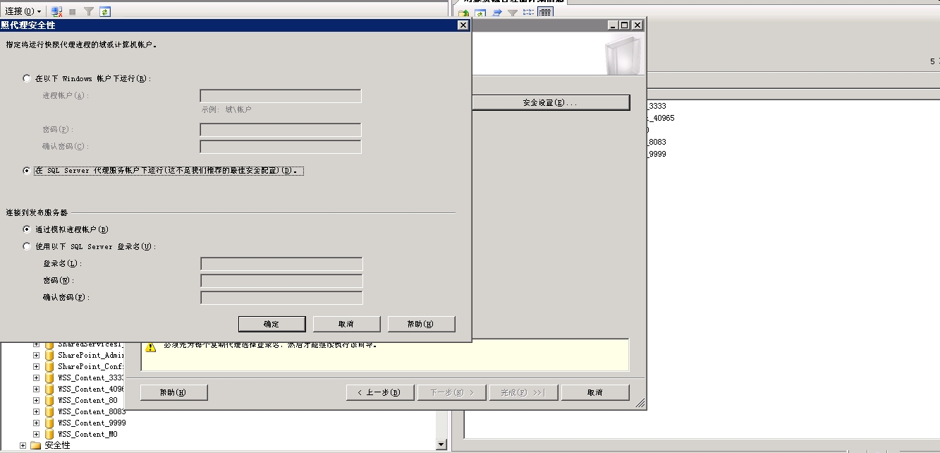940x453 pixels.
Task: Click the 确认密码(C) field under Windows account
Action: 281,147
